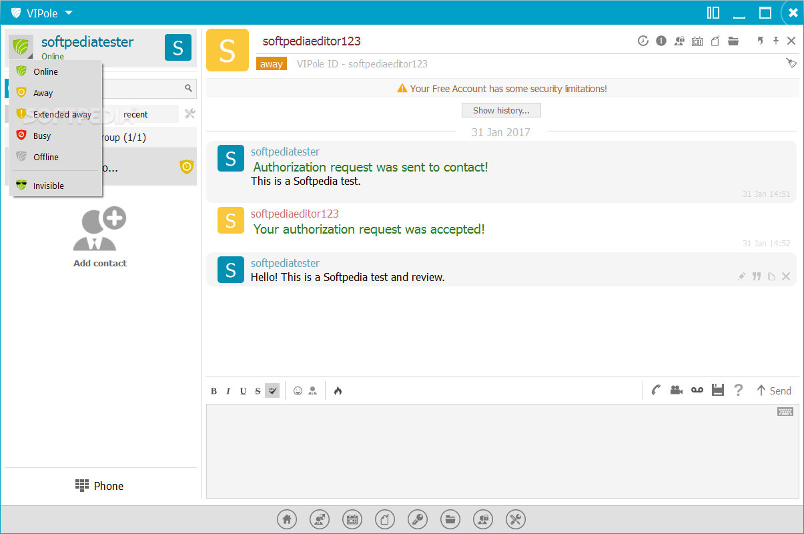Image resolution: width=804 pixels, height=534 pixels.
Task: Click the question mark help icon
Action: 738,390
